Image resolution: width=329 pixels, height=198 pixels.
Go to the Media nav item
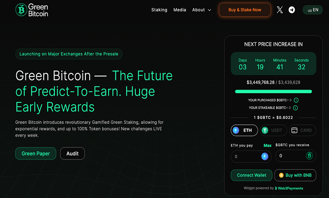point(180,10)
